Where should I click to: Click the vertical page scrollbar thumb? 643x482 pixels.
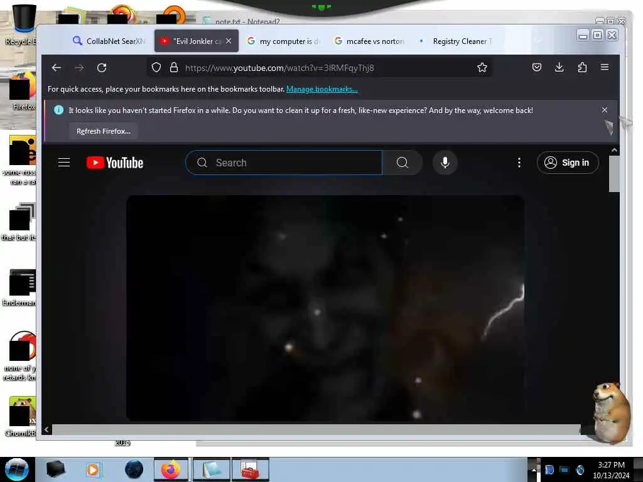tap(614, 174)
